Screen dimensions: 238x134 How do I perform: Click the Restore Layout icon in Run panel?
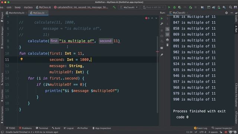(162, 48)
